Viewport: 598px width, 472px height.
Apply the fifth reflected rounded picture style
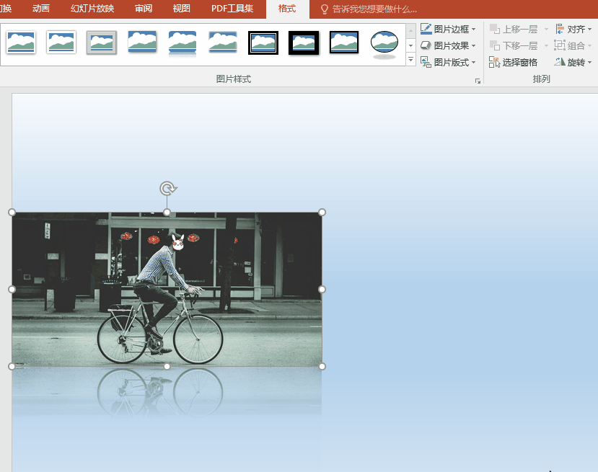pos(183,43)
